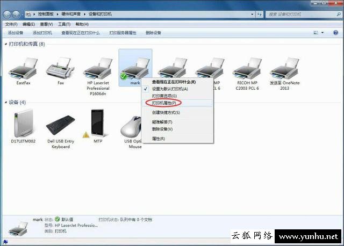Screen dimensions: 344x246
Task: Select the Dell USB Entry Keyboard device
Action: click(x=60, y=125)
